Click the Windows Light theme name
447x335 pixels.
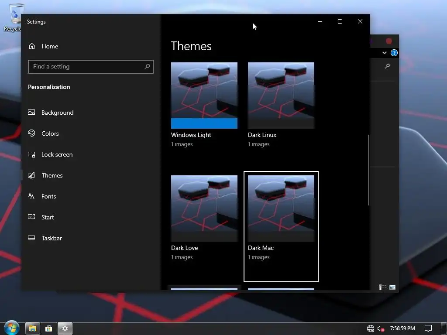click(x=191, y=135)
